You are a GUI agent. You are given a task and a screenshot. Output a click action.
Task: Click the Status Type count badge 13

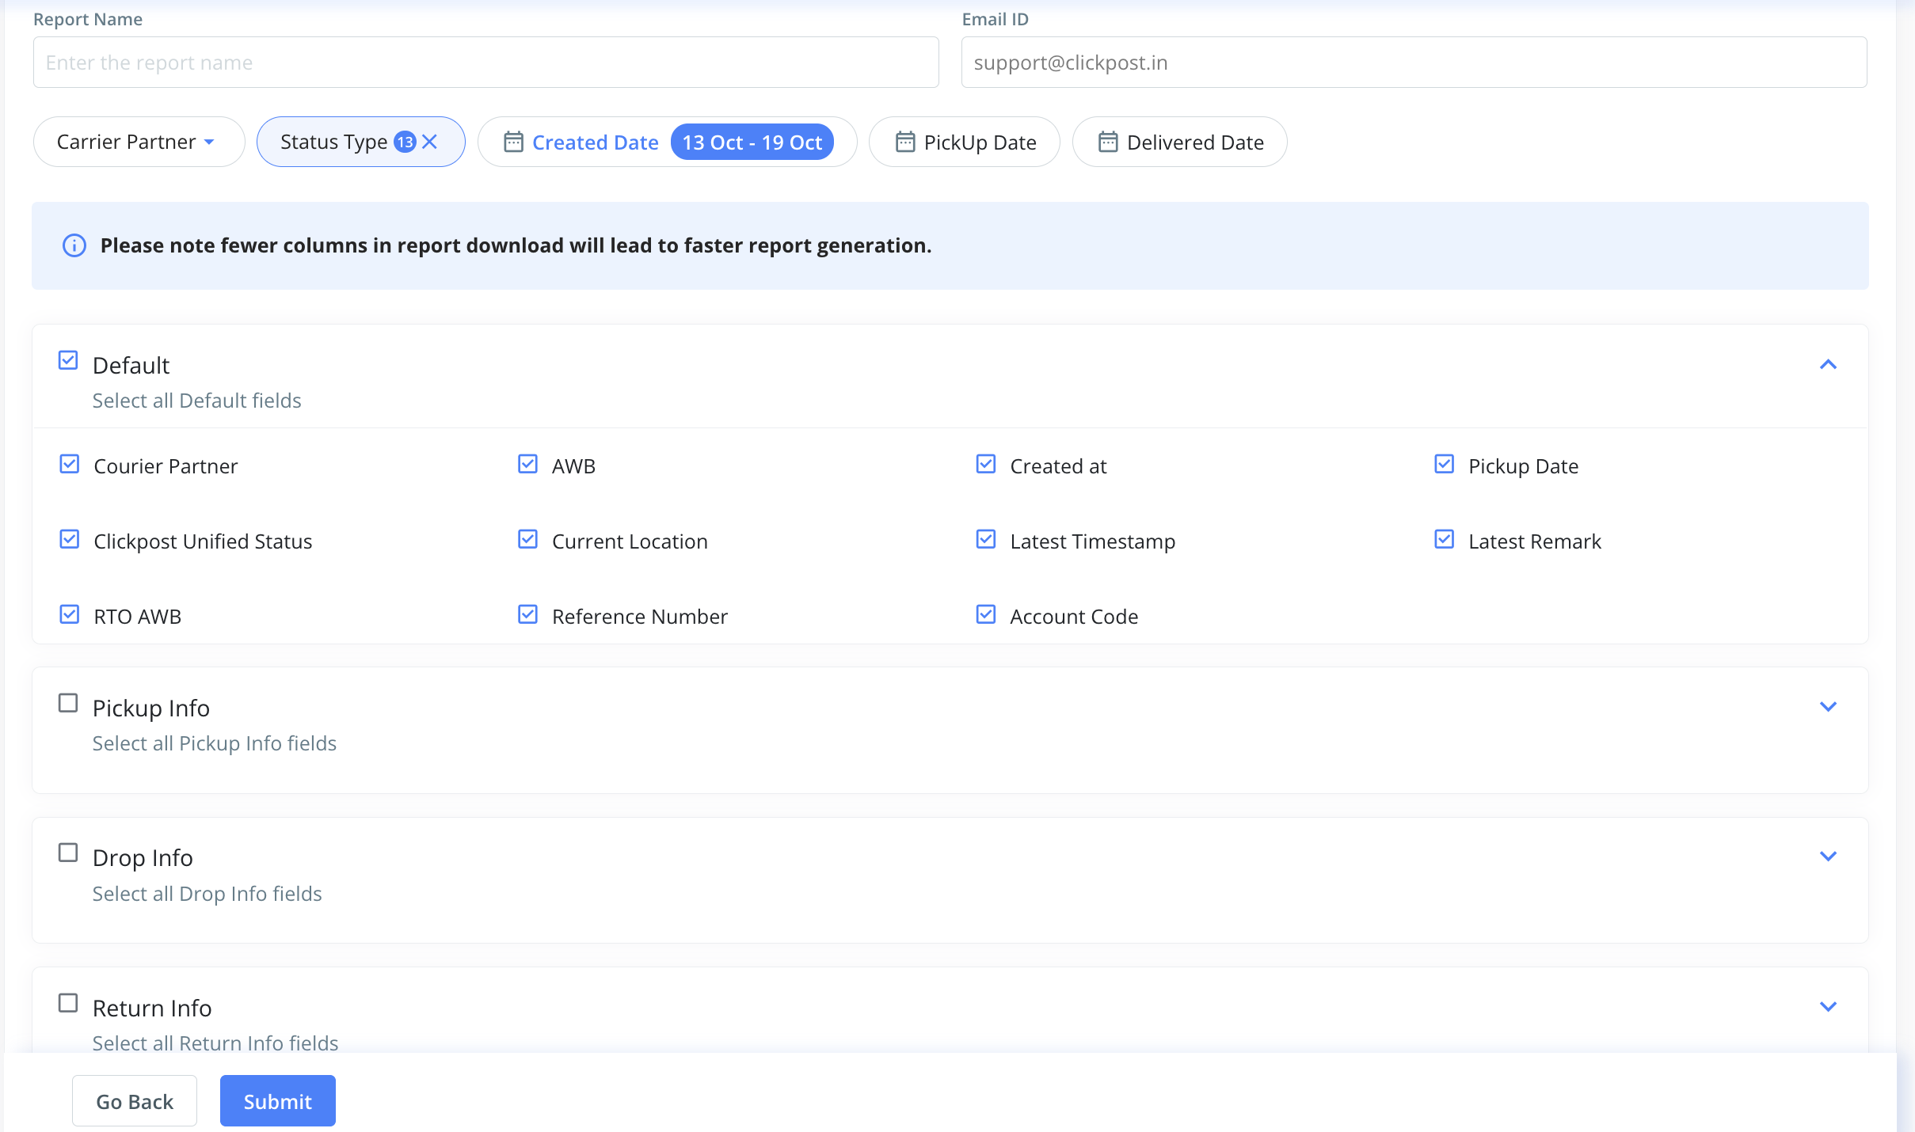coord(405,142)
